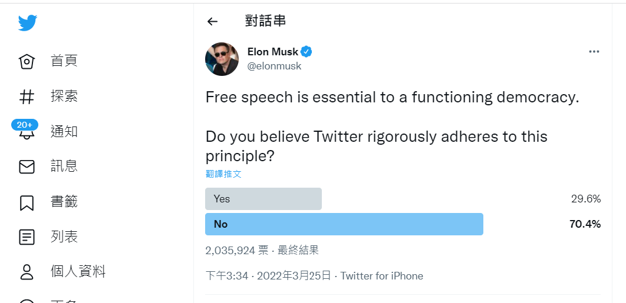The width and height of the screenshot is (626, 303).
Task: Click the Profile person icon
Action: (27, 272)
